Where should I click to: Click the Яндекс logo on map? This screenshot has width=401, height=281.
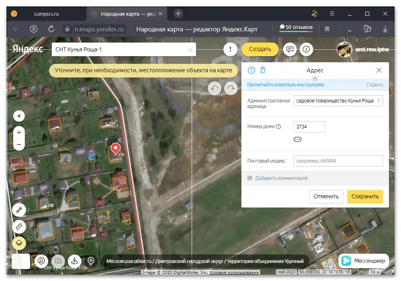tap(28, 49)
